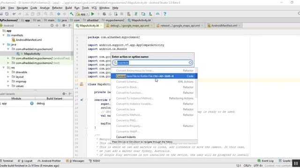This screenshot has height=168, width=300.
Task: Open the Navigate menu
Action: (22, 8)
